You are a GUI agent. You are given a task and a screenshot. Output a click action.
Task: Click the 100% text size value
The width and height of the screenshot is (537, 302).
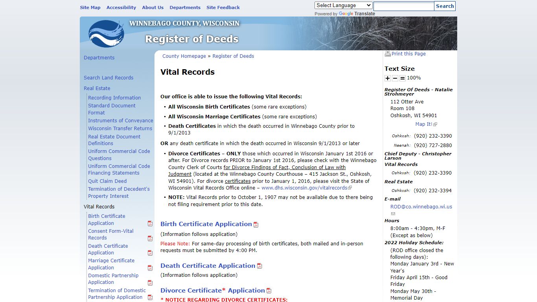(x=414, y=78)
